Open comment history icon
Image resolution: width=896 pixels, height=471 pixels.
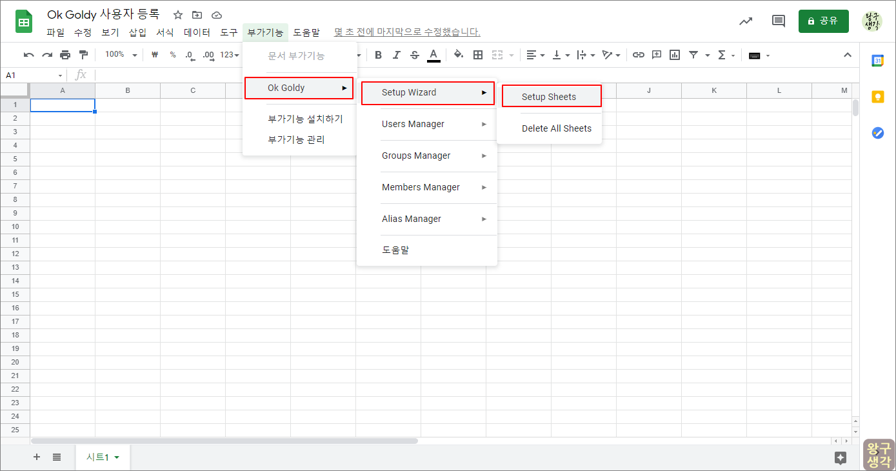point(779,21)
